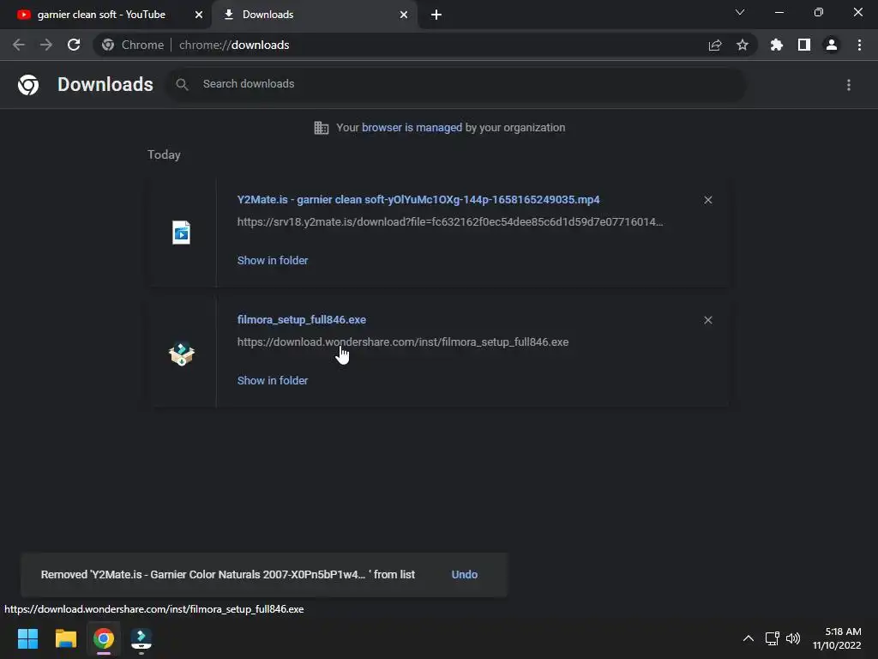Screen dimensions: 878x659
Task: Click the search magnifier icon
Action: (182, 84)
